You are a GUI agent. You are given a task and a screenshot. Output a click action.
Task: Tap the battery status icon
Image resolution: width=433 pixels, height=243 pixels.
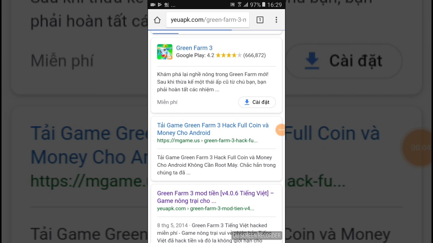[x=264, y=5]
